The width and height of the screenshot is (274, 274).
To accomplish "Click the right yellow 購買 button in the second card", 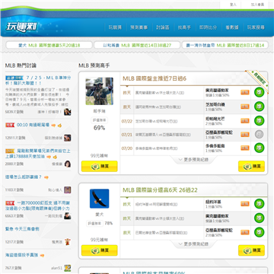I will pyautogui.click(x=251, y=250).
